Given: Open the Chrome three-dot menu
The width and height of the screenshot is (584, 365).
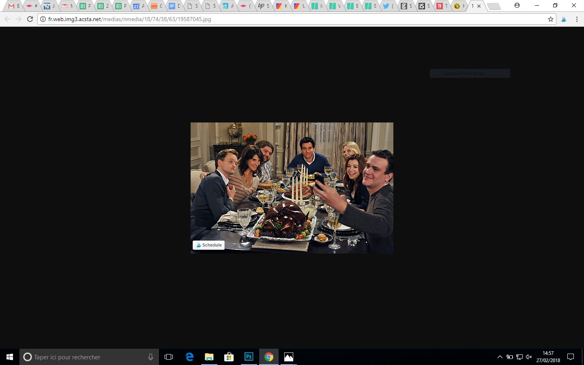Looking at the screenshot, I should [x=576, y=19].
